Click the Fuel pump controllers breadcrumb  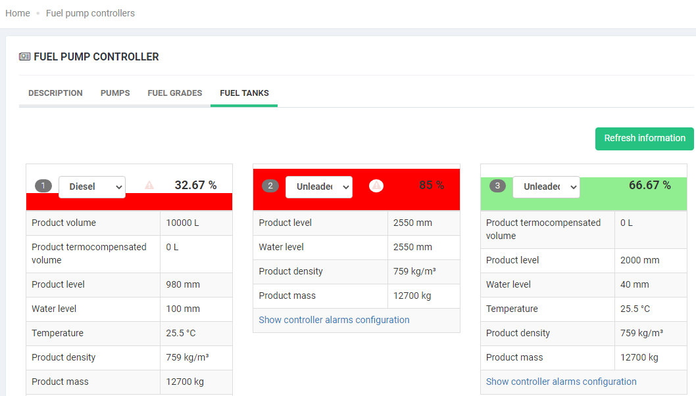[x=90, y=13]
